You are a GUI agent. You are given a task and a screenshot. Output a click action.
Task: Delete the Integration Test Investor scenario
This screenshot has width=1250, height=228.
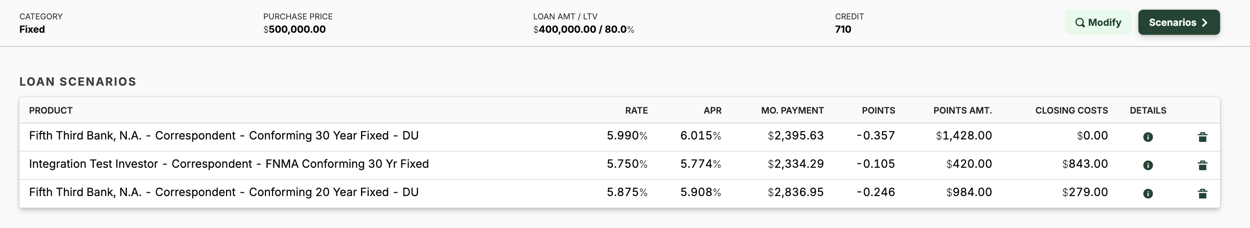click(x=1202, y=165)
